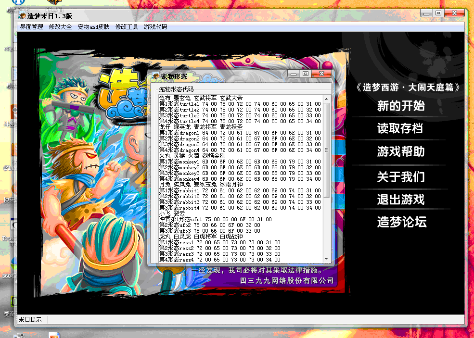Select line 第3形态dragon3 hex code

point(240,144)
